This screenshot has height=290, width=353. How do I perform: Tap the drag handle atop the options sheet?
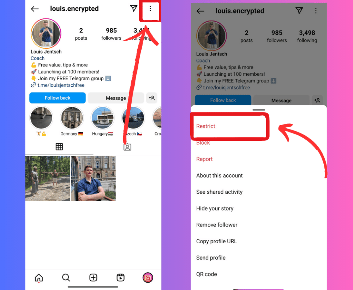(x=259, y=110)
